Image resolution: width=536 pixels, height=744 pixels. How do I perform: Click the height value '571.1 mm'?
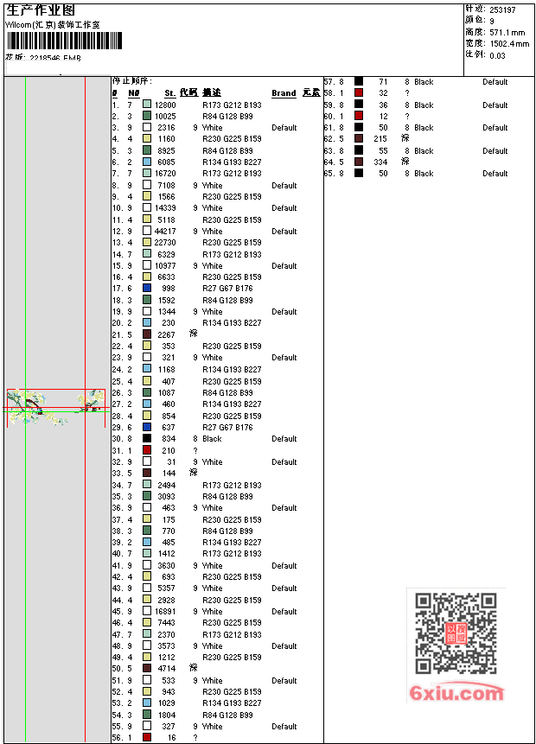click(x=507, y=33)
